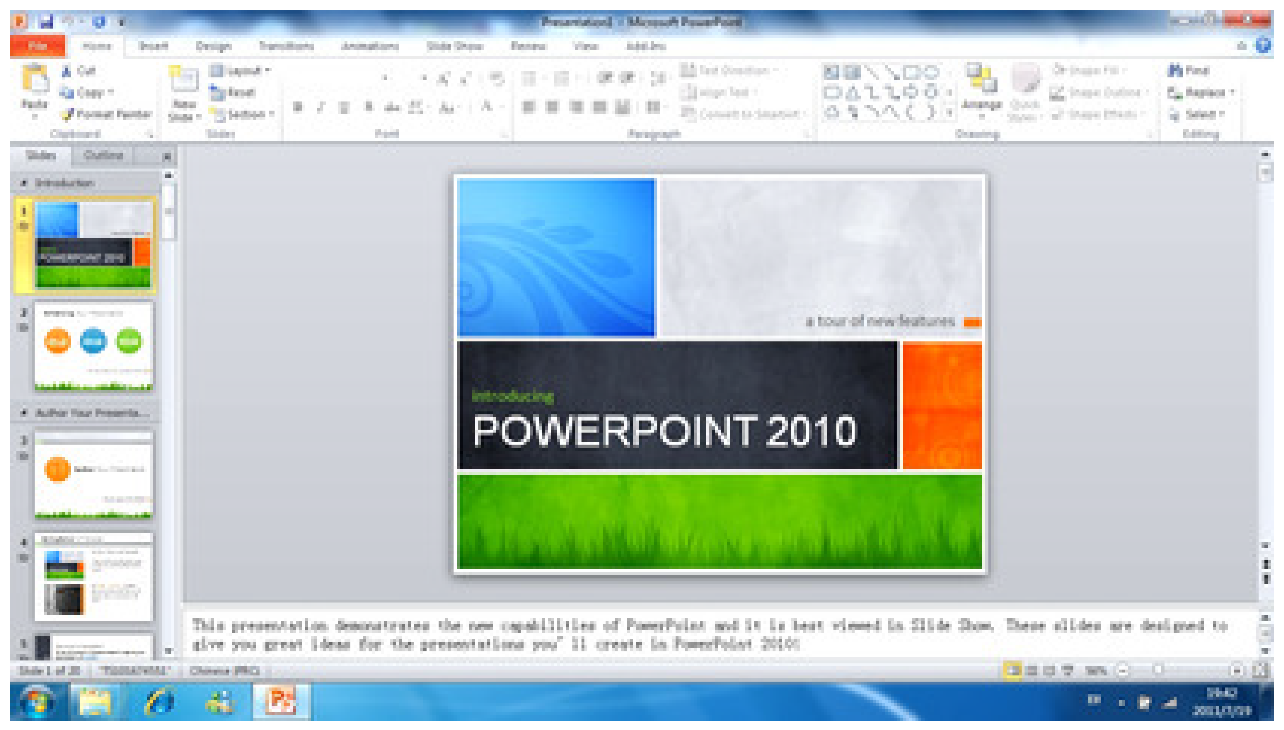Start Slide Show from status bar icon
Screen dimensions: 1284x730
[1067, 671]
